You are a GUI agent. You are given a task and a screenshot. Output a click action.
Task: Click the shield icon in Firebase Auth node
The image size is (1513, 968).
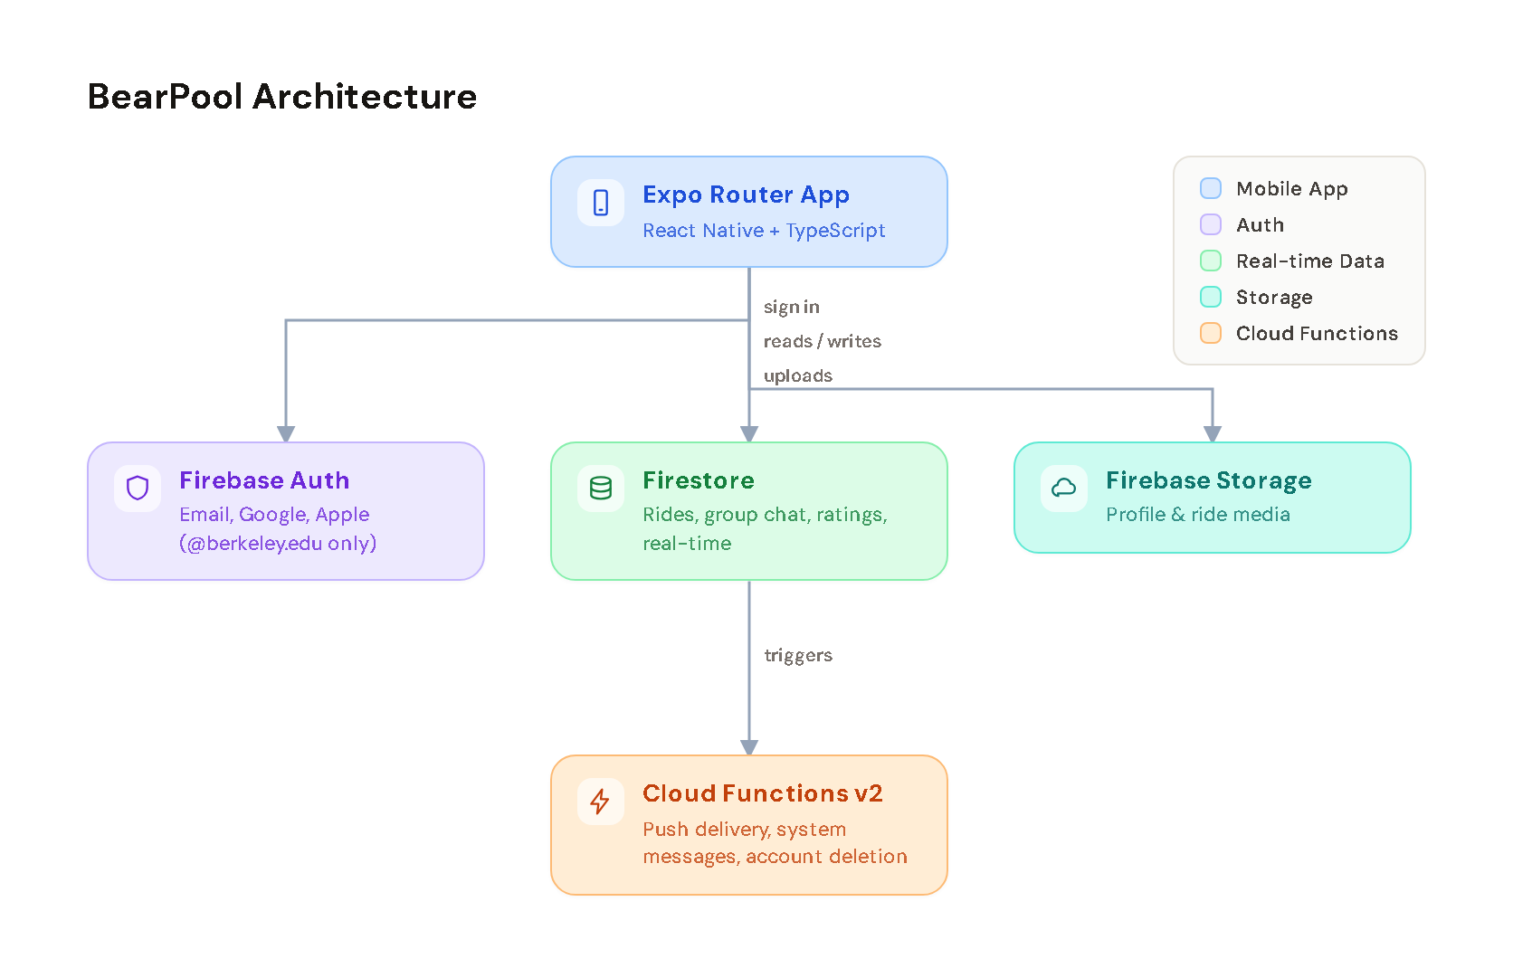(x=138, y=489)
